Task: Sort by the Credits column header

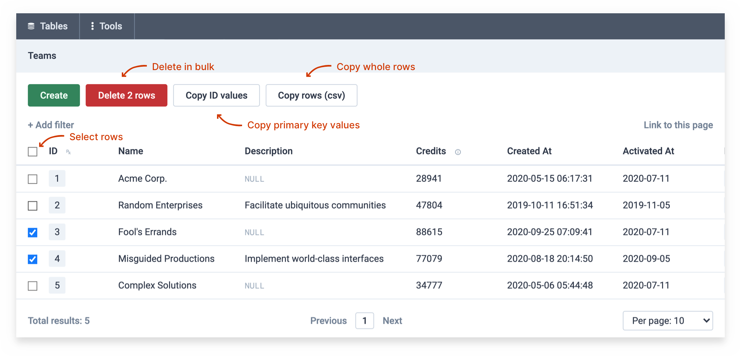Action: tap(431, 151)
